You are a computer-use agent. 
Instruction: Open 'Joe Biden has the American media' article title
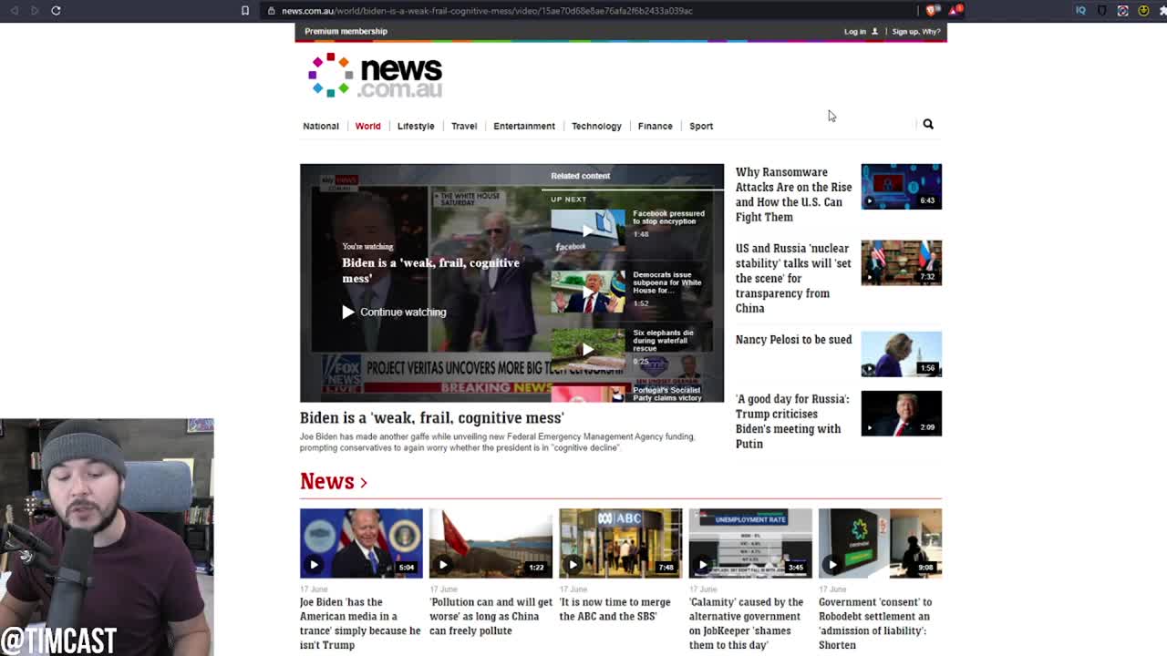pos(360,623)
